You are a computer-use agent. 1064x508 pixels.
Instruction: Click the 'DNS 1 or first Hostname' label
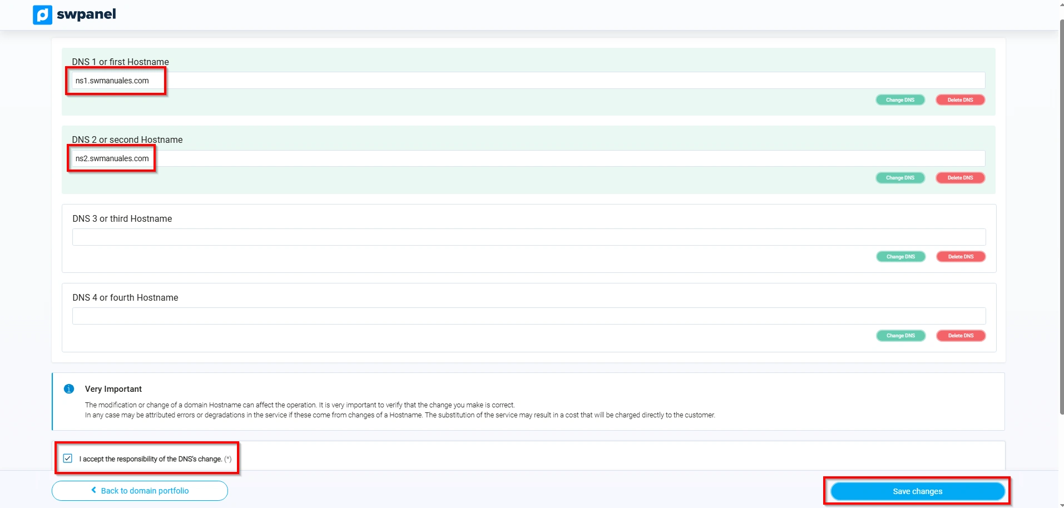[x=120, y=62]
